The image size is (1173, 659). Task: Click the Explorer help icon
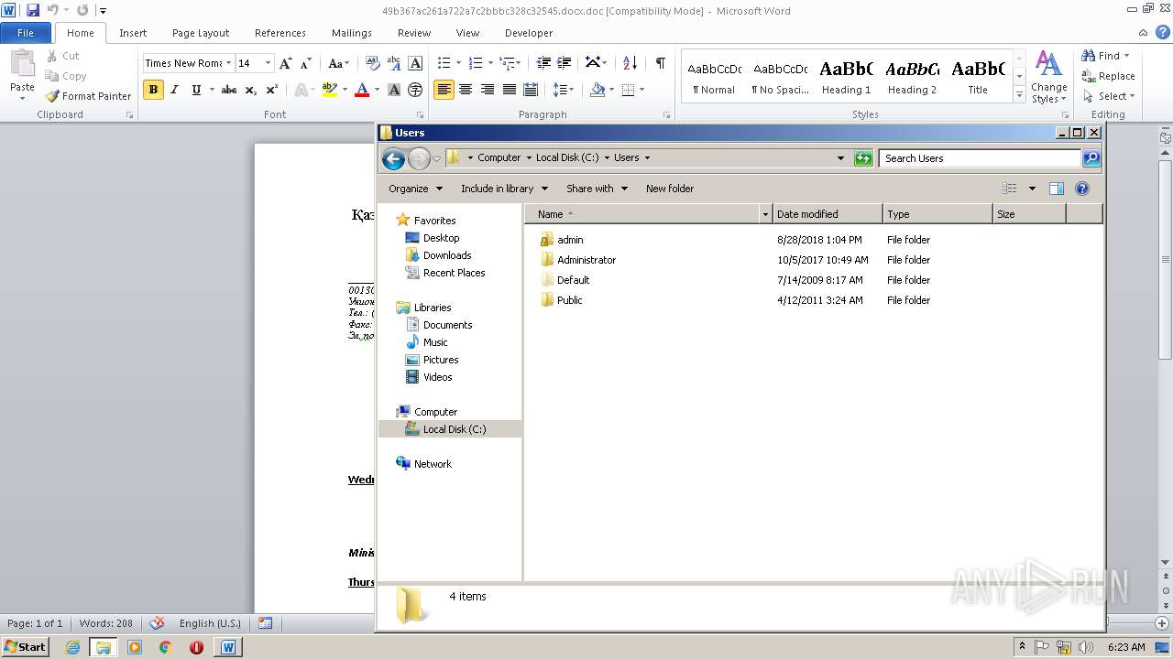point(1081,189)
